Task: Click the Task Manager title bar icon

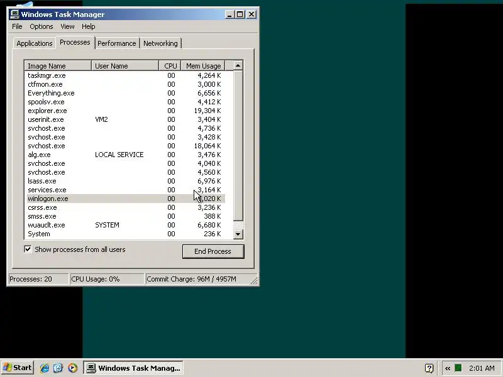Action: pos(14,14)
